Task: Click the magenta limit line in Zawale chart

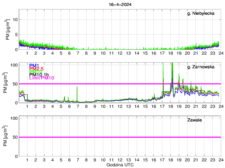Action: point(120,137)
